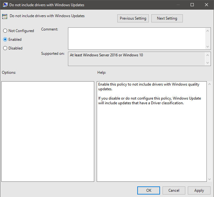The height and width of the screenshot is (197, 214).
Task: Click the 'Help:' label
Action: (102, 73)
